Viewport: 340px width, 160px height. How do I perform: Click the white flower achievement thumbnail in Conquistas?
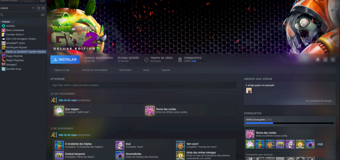tap(250, 144)
